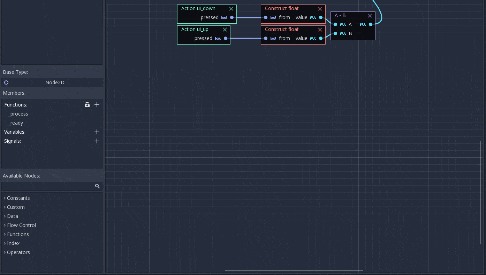Close the Action ui_down node
Viewport: 486px width, 275px height.
pyautogui.click(x=231, y=9)
